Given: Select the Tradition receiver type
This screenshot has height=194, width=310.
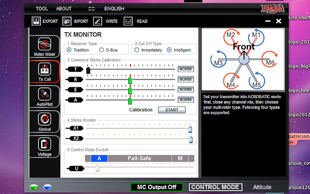Looking at the screenshot, I should tap(69, 50).
